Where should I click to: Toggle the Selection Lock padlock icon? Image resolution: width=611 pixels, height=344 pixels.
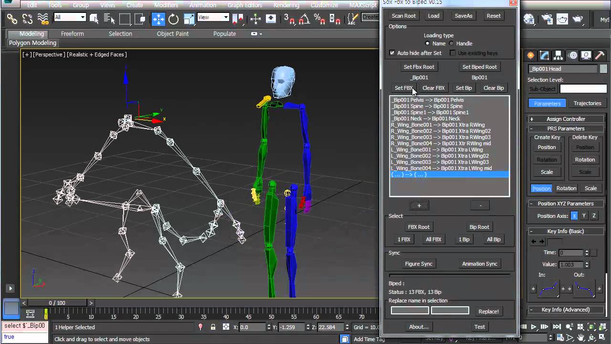[x=212, y=327]
